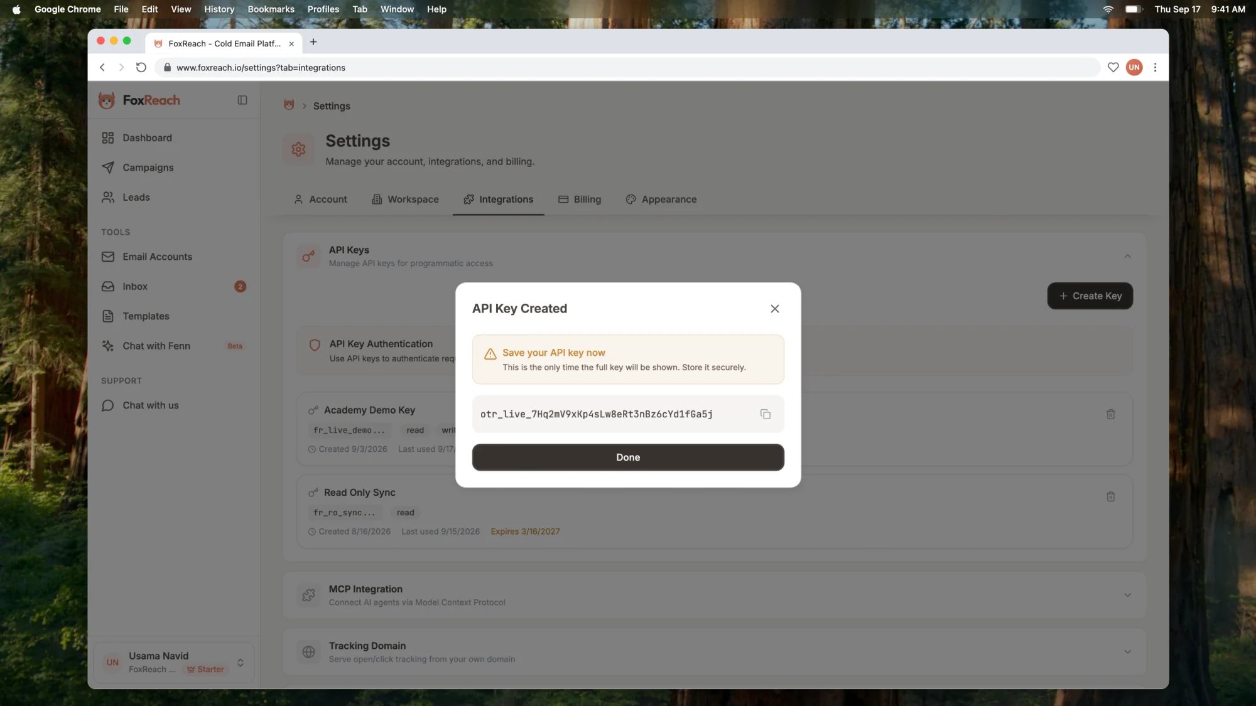Copy the new API key to clipboard
This screenshot has width=1256, height=706.
pos(765,414)
